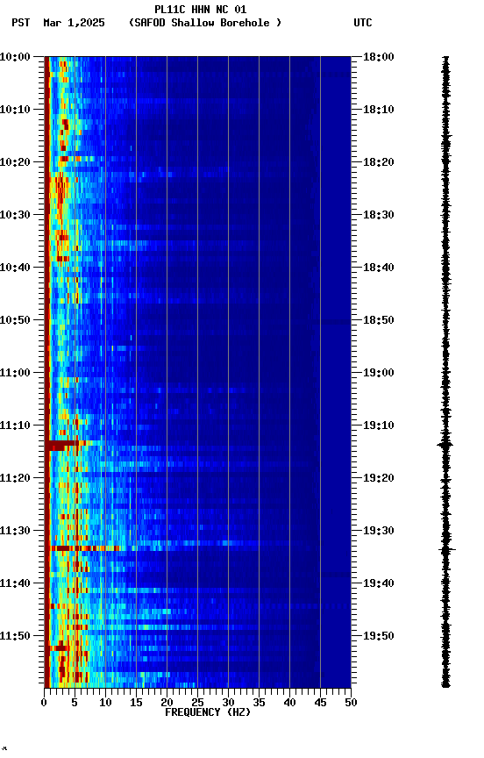Screen dimensions: 484x758
Task: Click the 18:50 UTC time label
Action: (379, 320)
